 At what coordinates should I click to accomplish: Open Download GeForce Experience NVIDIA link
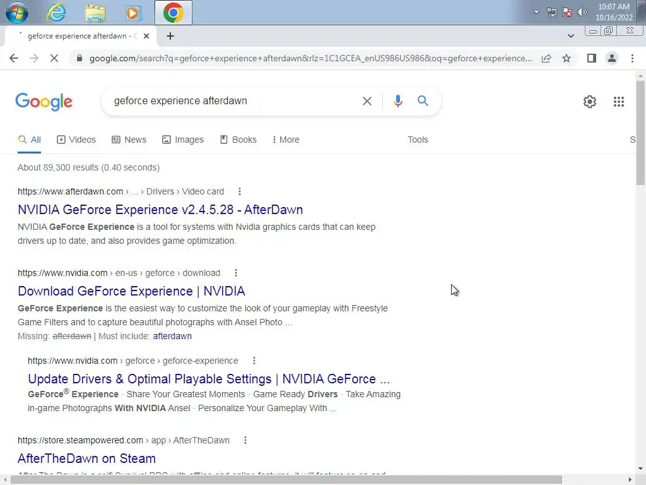pos(131,291)
